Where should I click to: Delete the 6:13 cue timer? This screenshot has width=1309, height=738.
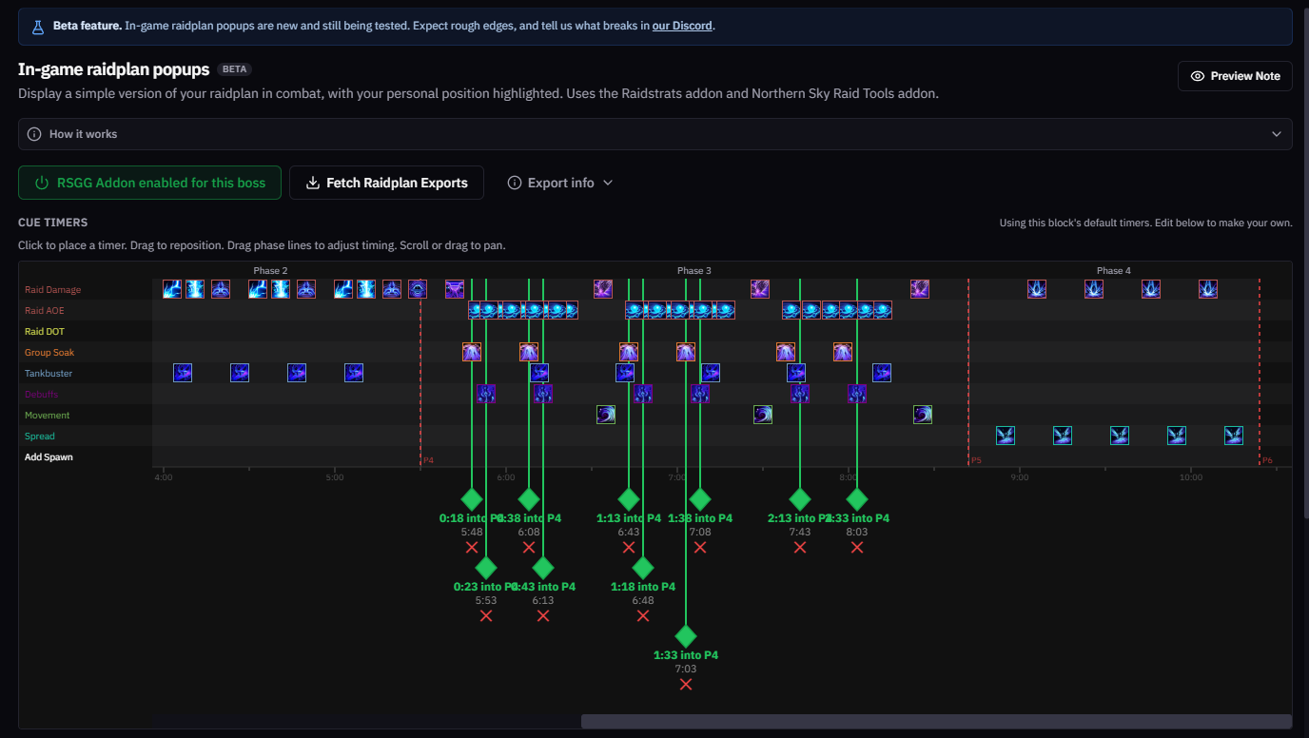click(543, 616)
